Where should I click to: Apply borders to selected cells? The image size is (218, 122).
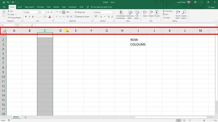click(38, 17)
